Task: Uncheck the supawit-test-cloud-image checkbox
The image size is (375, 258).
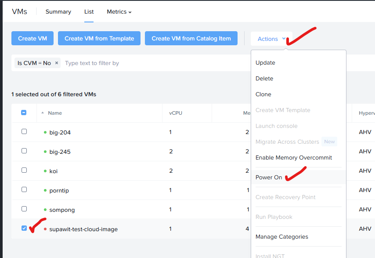Action: (x=24, y=228)
